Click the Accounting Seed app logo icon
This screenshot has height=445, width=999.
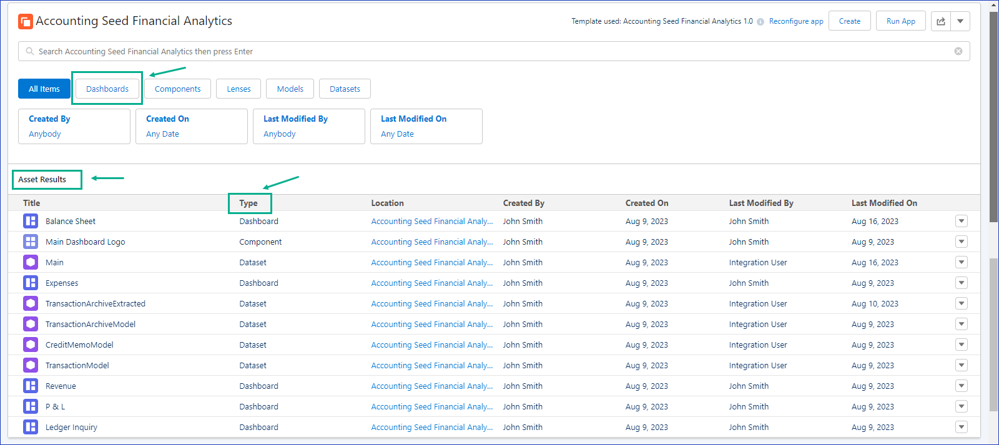26,22
